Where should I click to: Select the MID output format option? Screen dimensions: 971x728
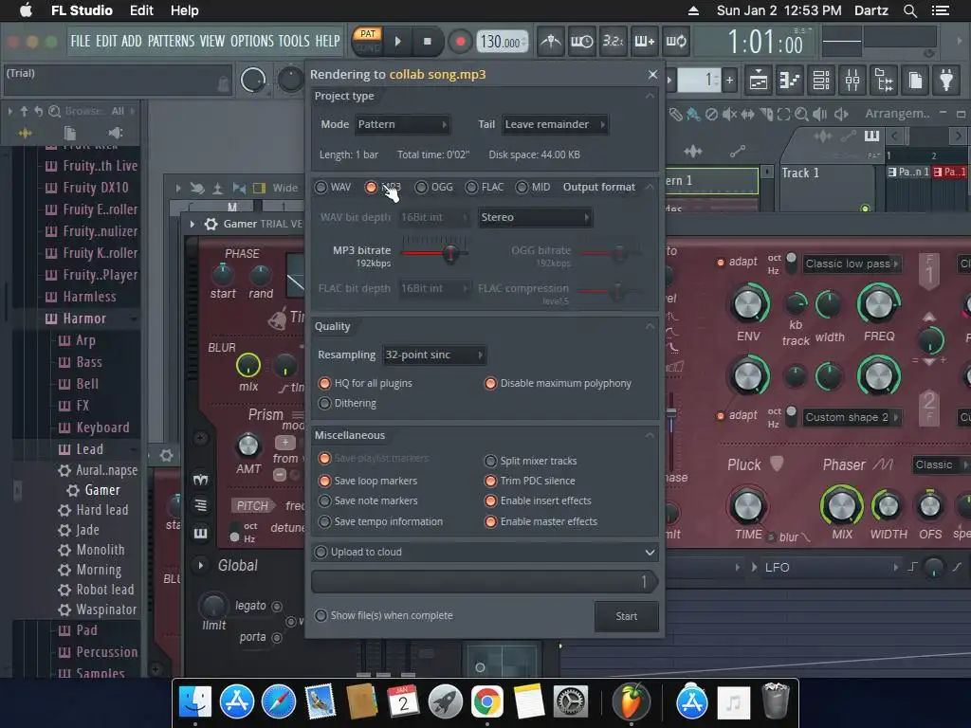[522, 187]
